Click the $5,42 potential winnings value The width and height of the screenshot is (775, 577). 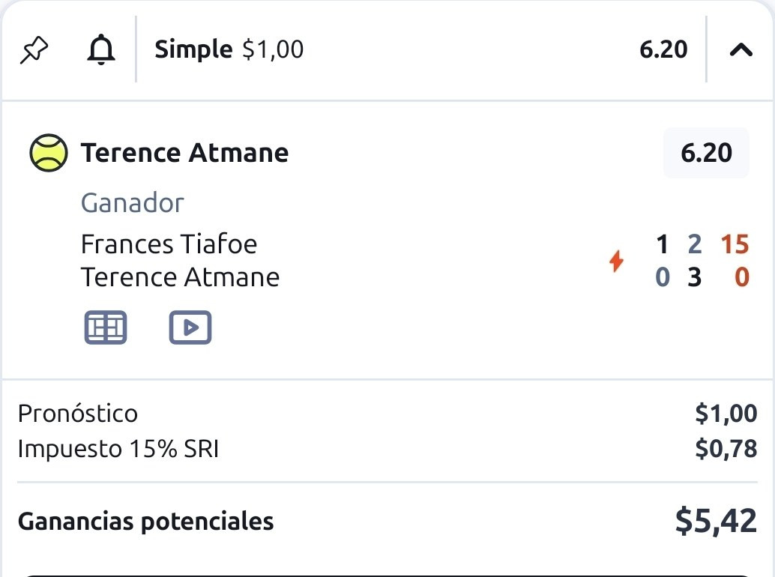coord(716,521)
